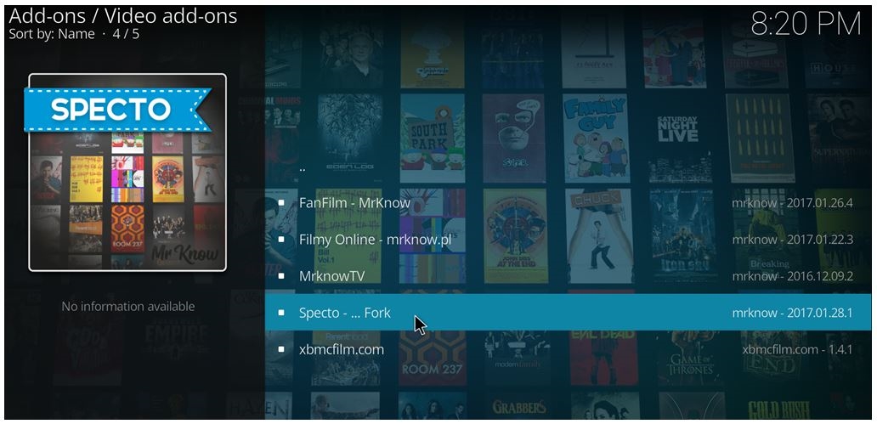Click the 'Add-ons / Video add-ons' heading
Image resolution: width=877 pixels, height=424 pixels.
pos(123,15)
